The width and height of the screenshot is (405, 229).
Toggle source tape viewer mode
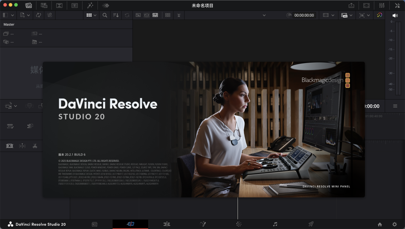click(146, 15)
